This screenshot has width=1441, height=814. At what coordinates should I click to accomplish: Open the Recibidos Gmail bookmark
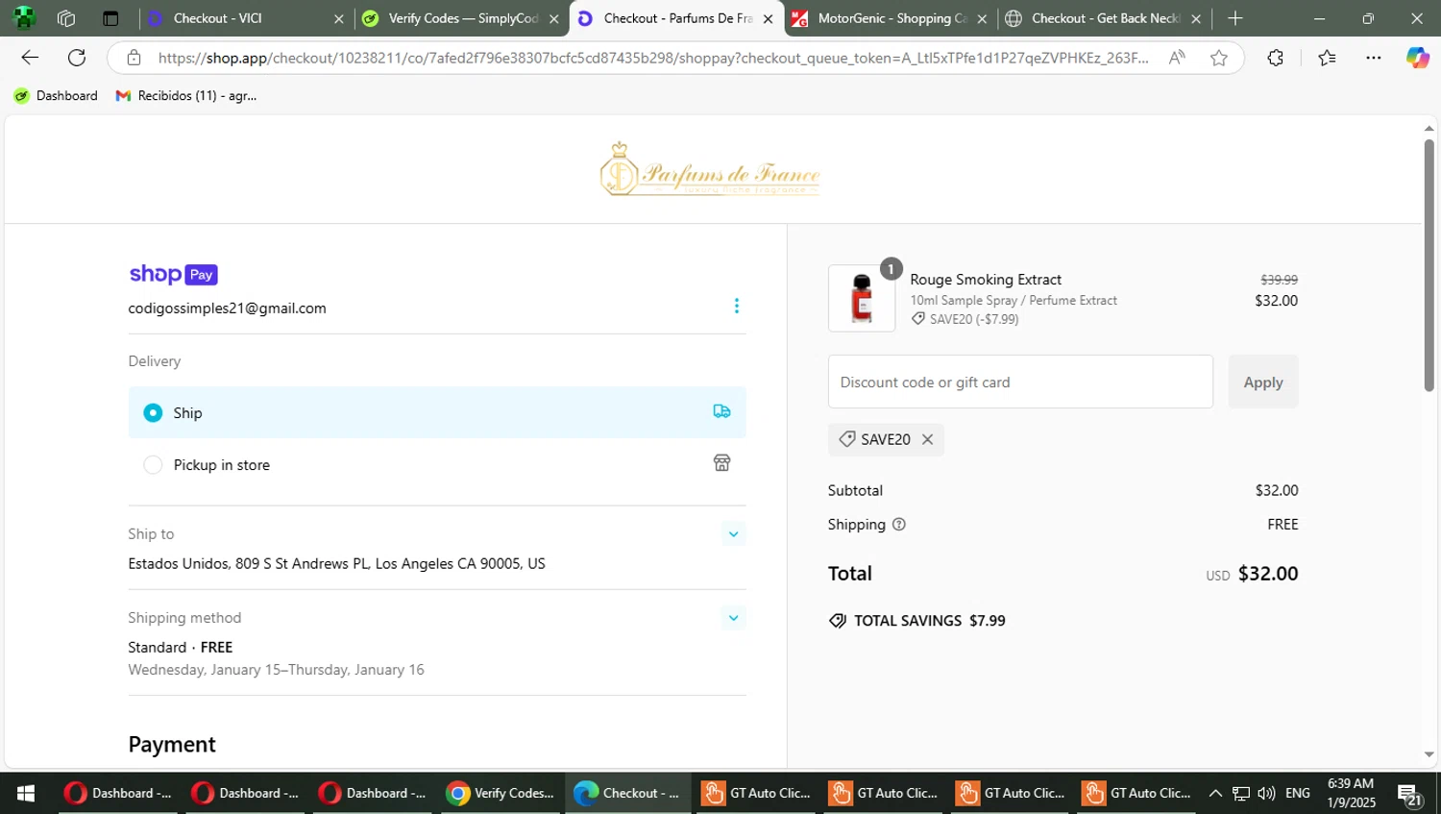[185, 95]
